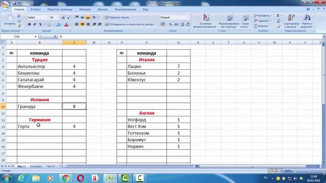This screenshot has height=183, width=326.
Task: Open the Главная ribbon tab
Action: [x=19, y=9]
